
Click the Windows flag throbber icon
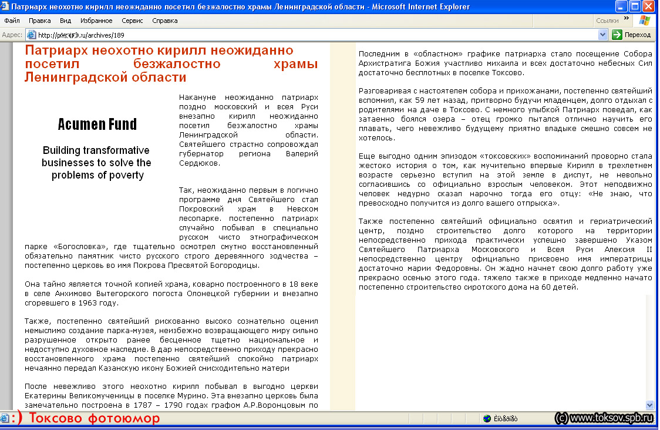click(x=644, y=20)
